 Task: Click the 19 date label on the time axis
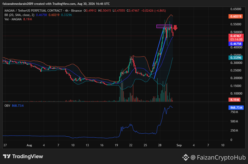(116, 145)
